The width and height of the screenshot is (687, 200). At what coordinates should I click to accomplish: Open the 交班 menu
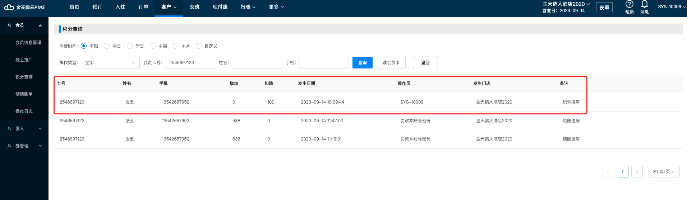(195, 7)
